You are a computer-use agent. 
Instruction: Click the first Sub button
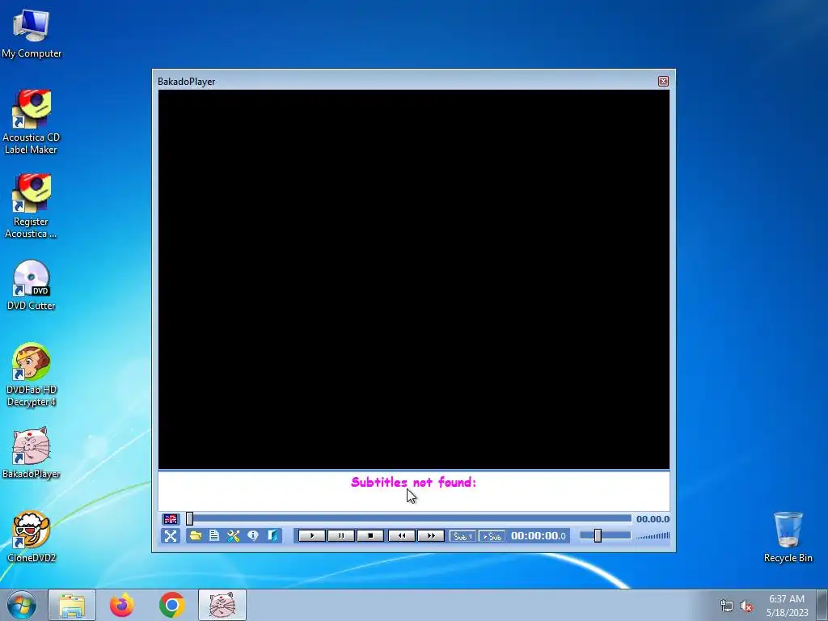pyautogui.click(x=463, y=537)
